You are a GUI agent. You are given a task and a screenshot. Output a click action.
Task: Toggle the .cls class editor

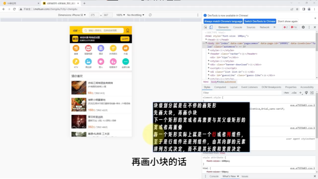[x=294, y=93]
